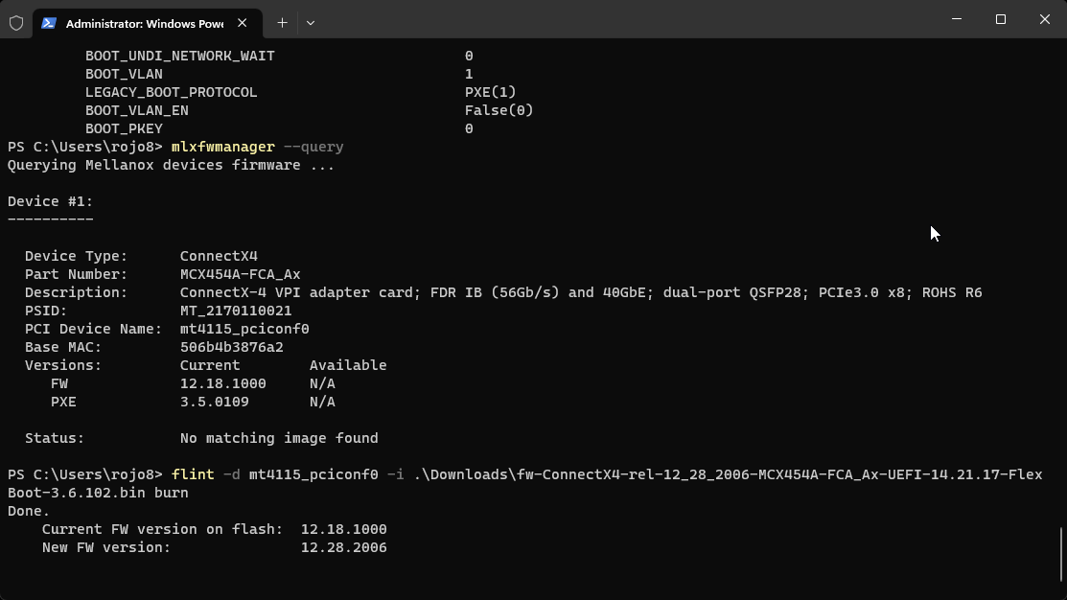Click the 'mlxfwmanager' command text

click(x=222, y=147)
